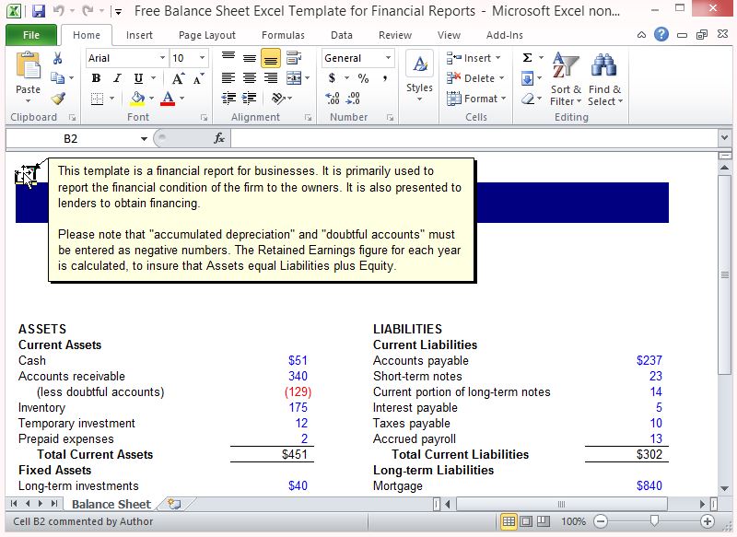This screenshot has height=537, width=737.
Task: Toggle Italic formatting
Action: click(117, 78)
